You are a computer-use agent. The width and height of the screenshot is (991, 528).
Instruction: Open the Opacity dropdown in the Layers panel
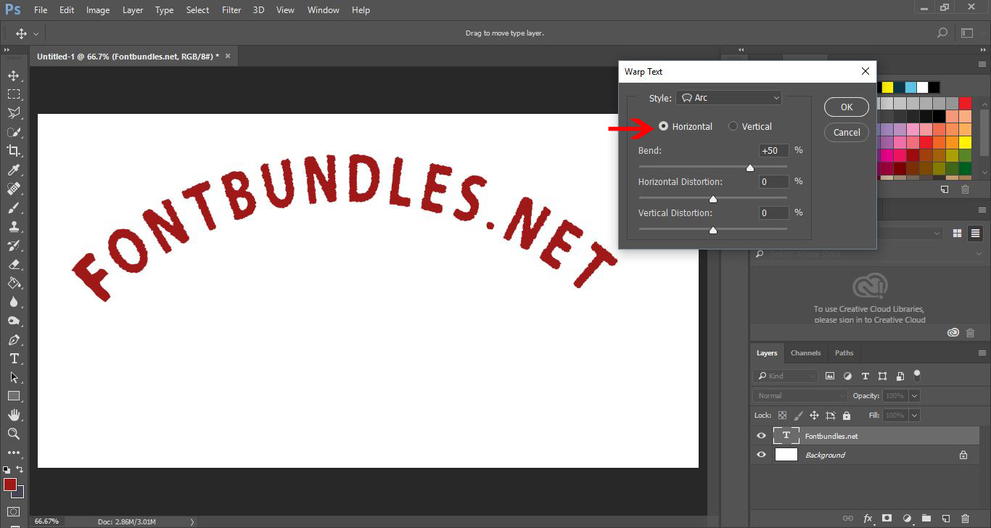tap(912, 395)
